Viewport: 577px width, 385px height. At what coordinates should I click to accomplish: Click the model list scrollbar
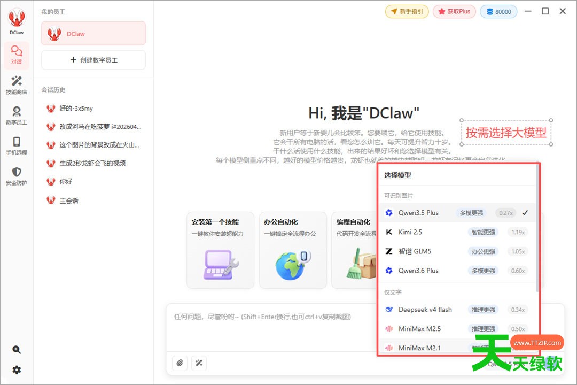pyautogui.click(x=537, y=228)
